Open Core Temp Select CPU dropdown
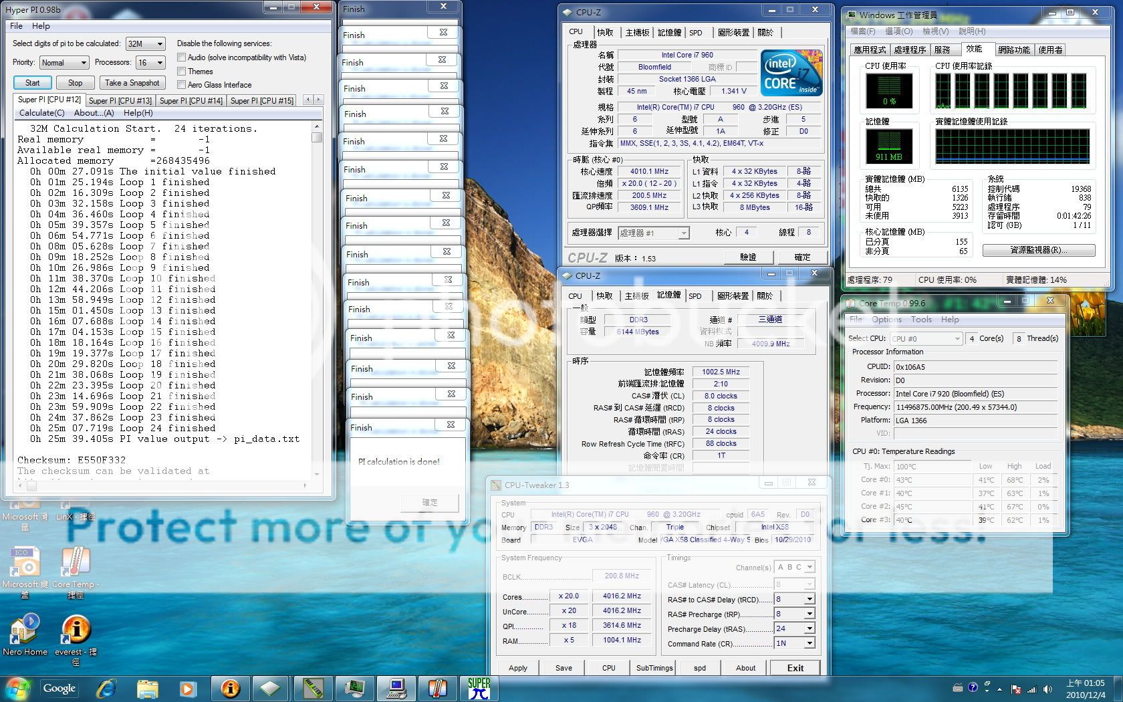 [x=926, y=338]
